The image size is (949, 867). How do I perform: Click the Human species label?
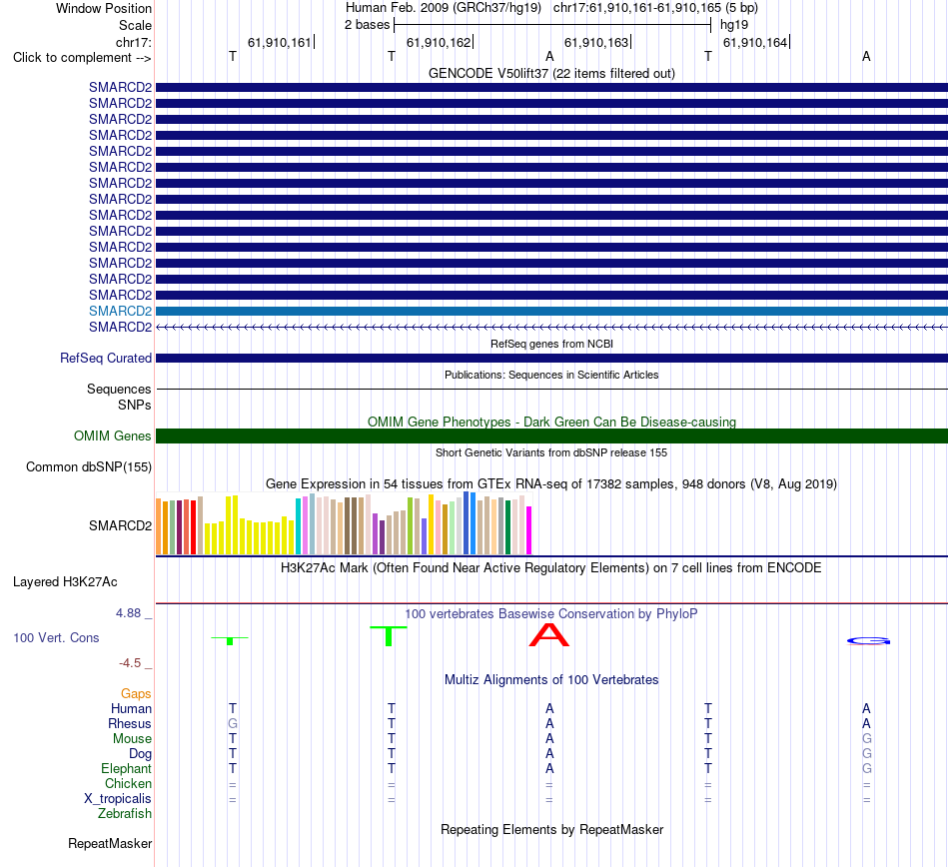tap(131, 708)
